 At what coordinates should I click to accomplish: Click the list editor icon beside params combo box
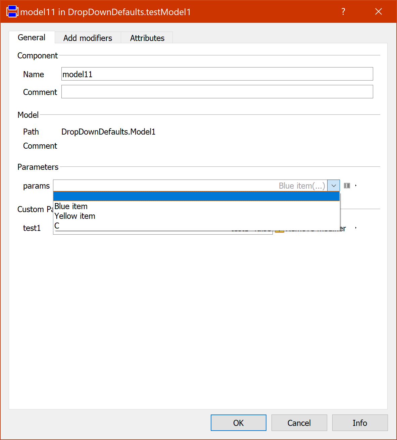point(347,185)
